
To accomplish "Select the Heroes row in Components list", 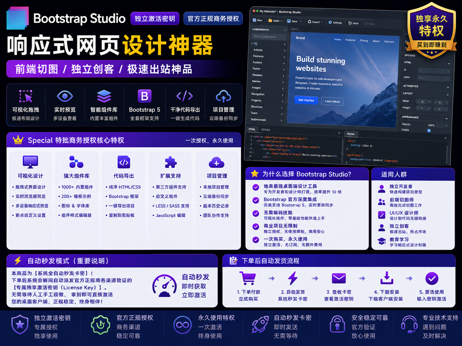I will (267, 82).
